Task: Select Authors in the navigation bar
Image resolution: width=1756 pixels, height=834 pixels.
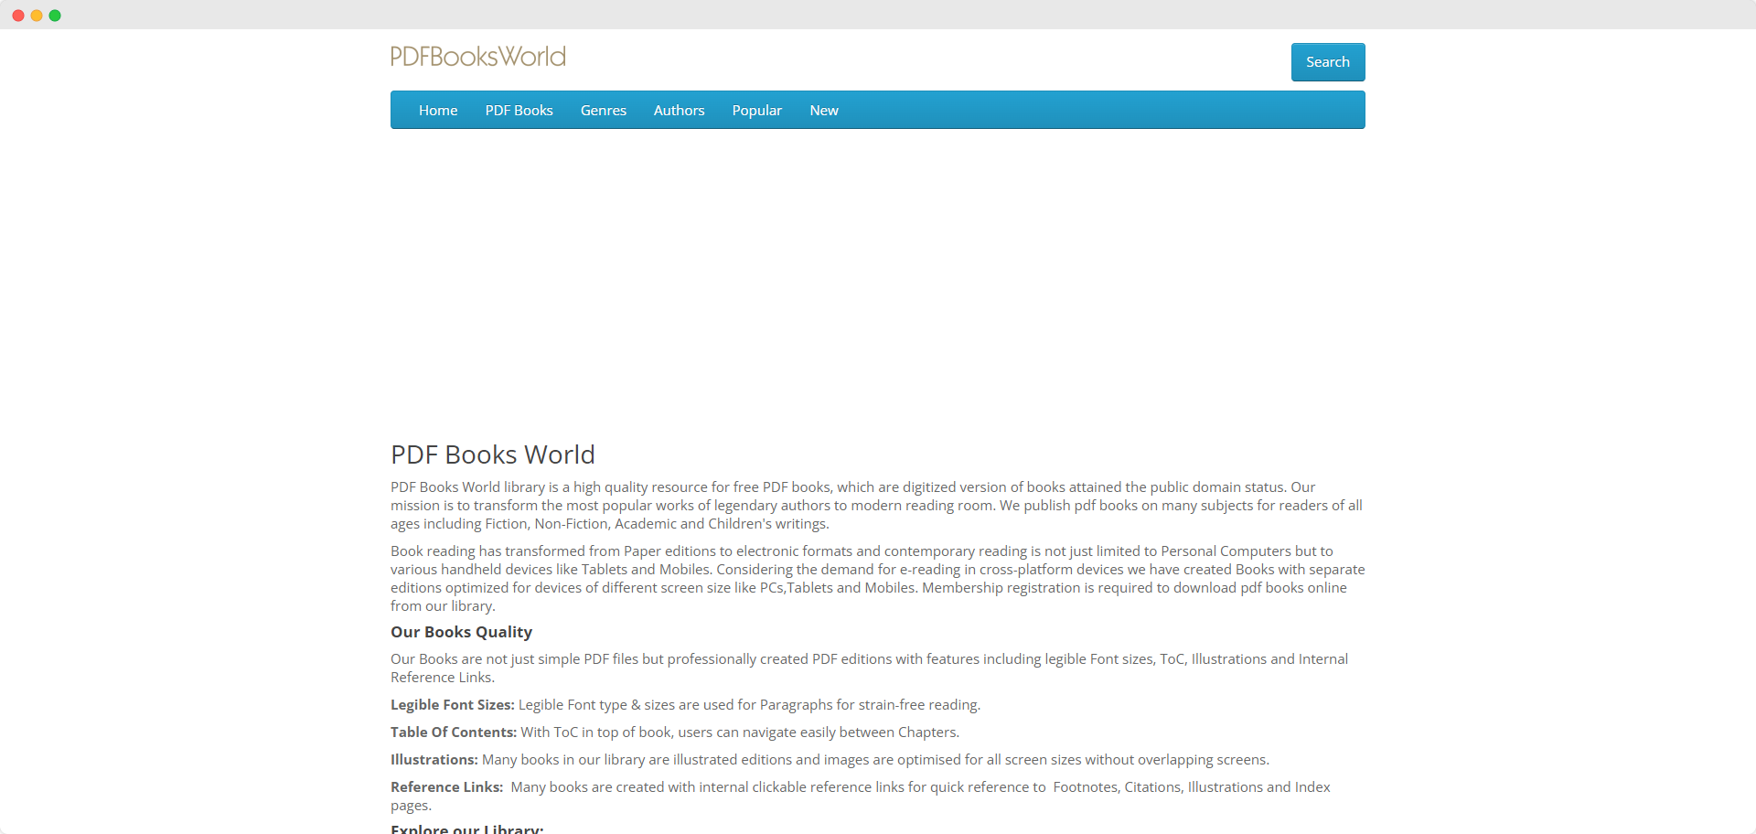Action: pos(680,111)
